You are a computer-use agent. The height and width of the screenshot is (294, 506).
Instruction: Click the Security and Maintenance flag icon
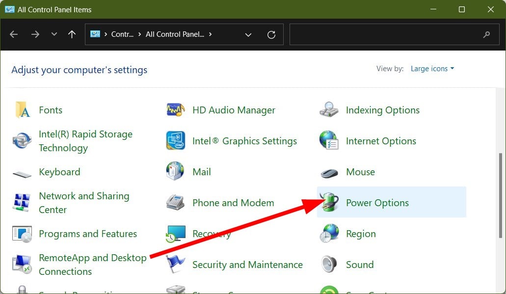(x=175, y=264)
